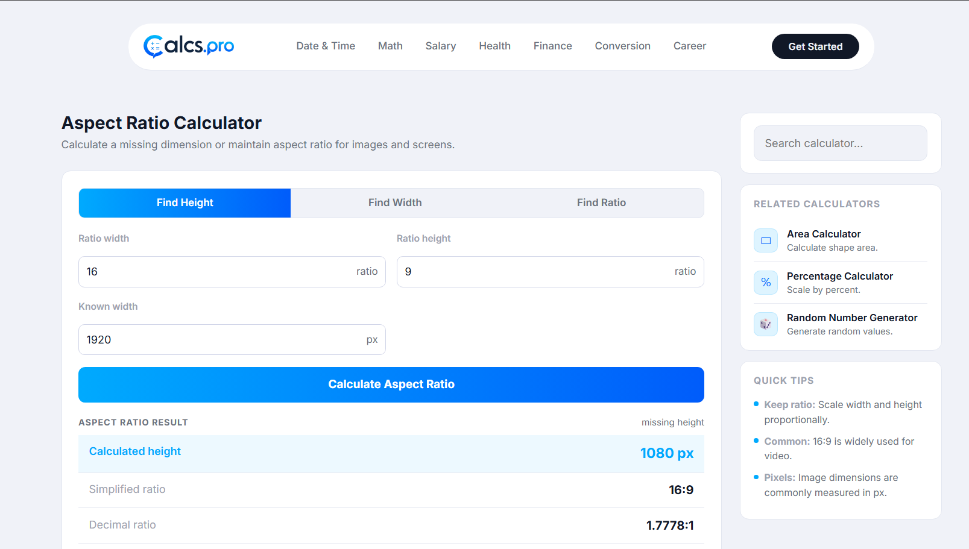The height and width of the screenshot is (549, 969).
Task: Open the Finance category
Action: click(552, 46)
